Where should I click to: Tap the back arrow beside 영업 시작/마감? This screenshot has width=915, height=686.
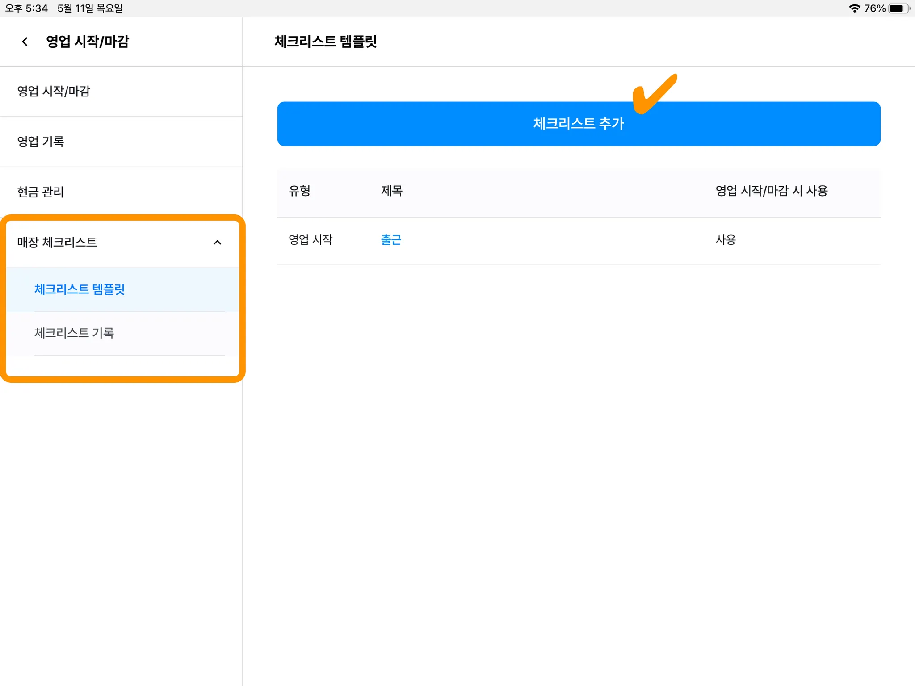coord(25,42)
